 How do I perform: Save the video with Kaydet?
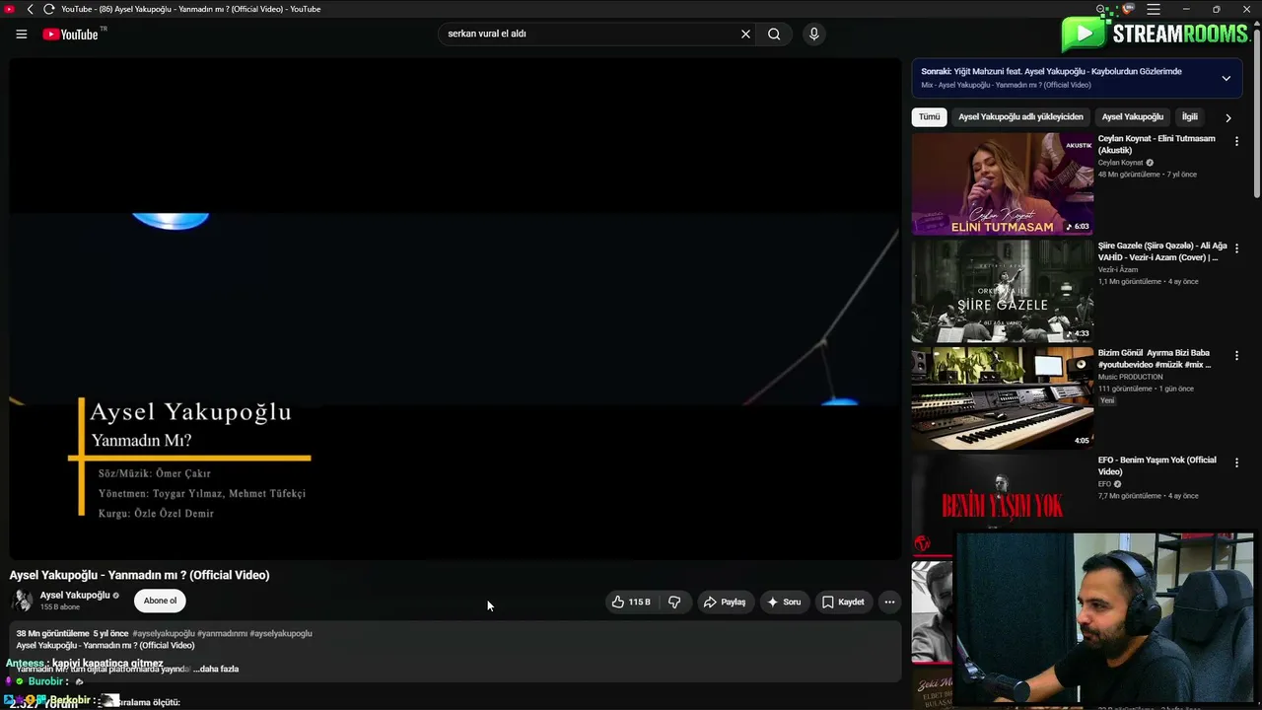(843, 602)
